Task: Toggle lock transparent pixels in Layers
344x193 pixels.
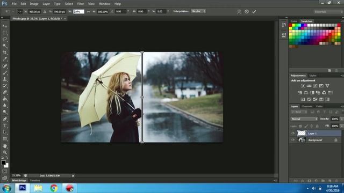Action: (300, 127)
